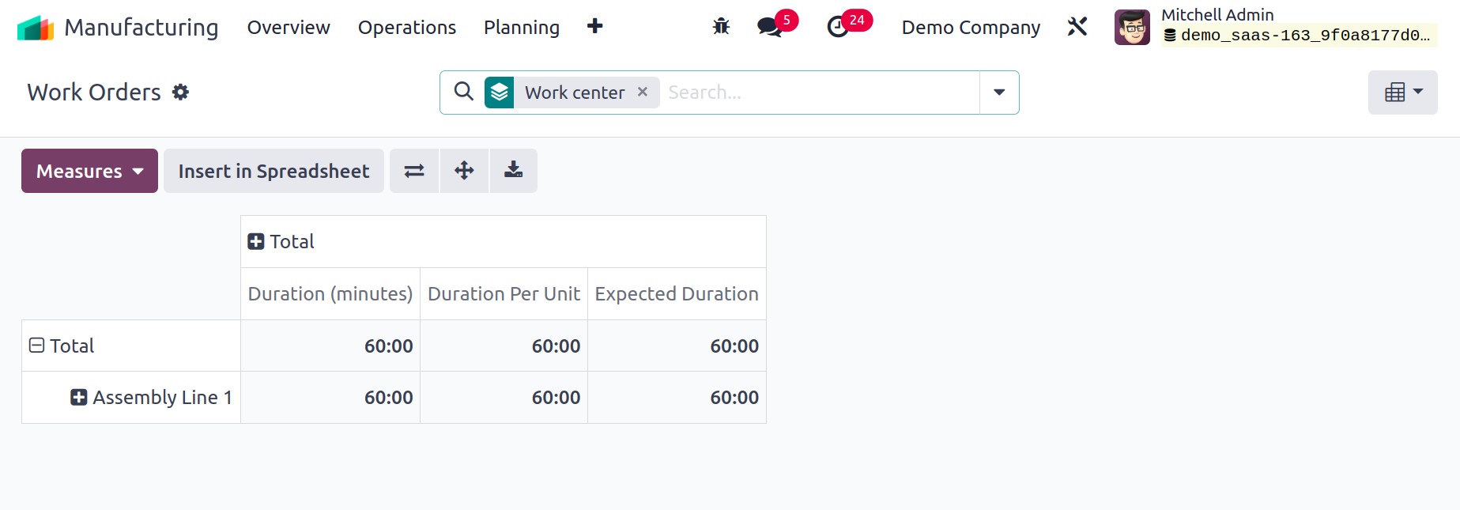Click Insert in Spreadsheet button
This screenshot has height=510, width=1460.
coord(274,171)
